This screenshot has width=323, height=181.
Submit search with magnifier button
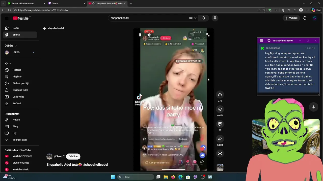coord(203,18)
